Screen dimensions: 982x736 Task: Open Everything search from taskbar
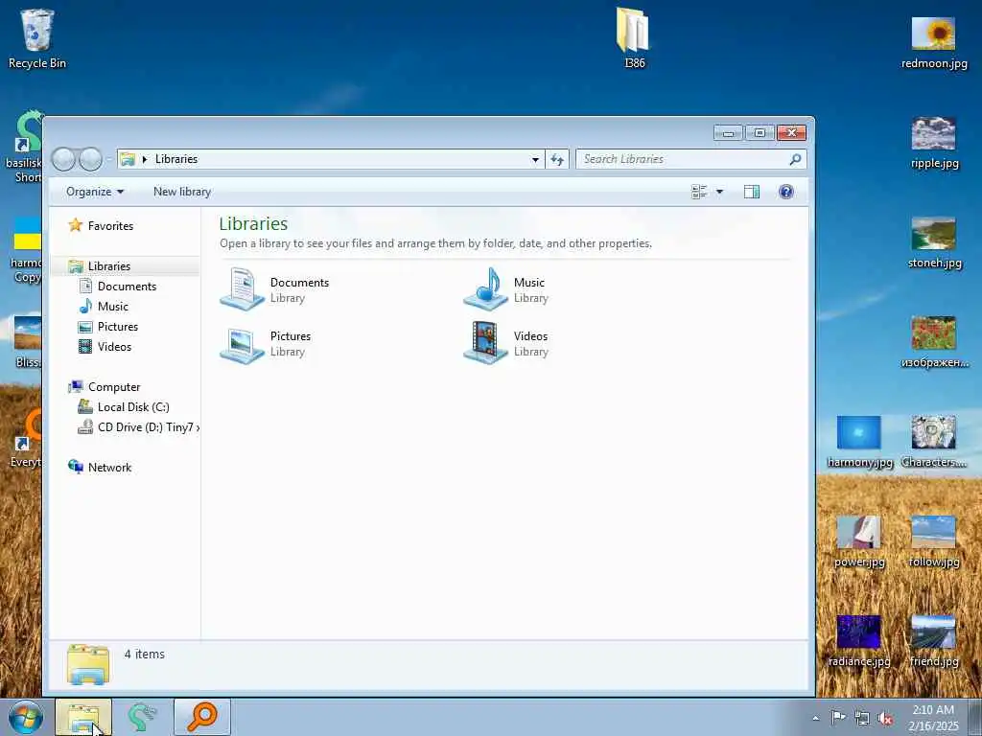202,717
